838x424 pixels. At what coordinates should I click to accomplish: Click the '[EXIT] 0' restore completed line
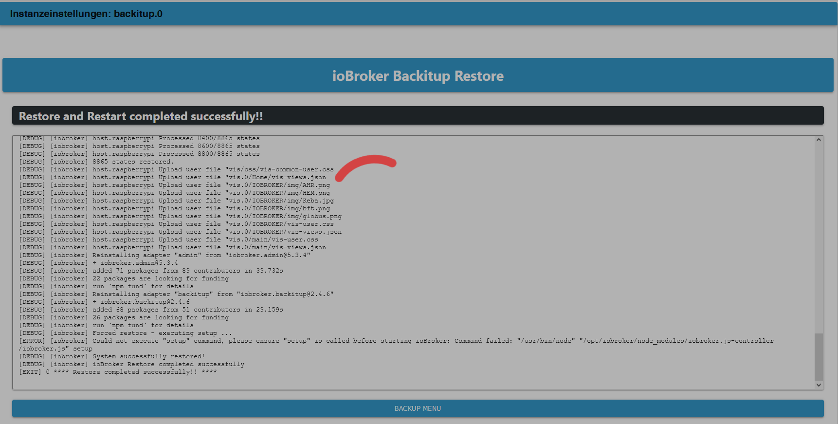click(x=118, y=372)
